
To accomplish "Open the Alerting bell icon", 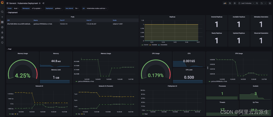I will tap(2, 32).
